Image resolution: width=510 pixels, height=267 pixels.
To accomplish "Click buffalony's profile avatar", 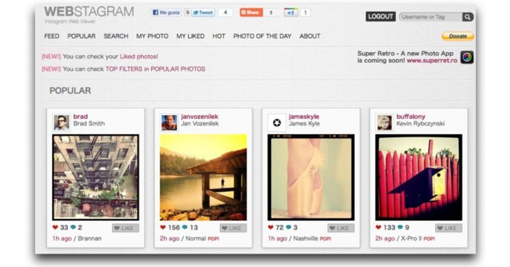I will pyautogui.click(x=384, y=122).
